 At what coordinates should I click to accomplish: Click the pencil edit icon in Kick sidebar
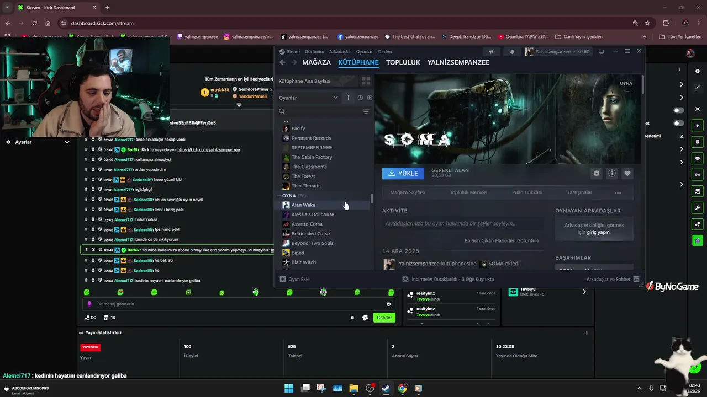pos(698,87)
